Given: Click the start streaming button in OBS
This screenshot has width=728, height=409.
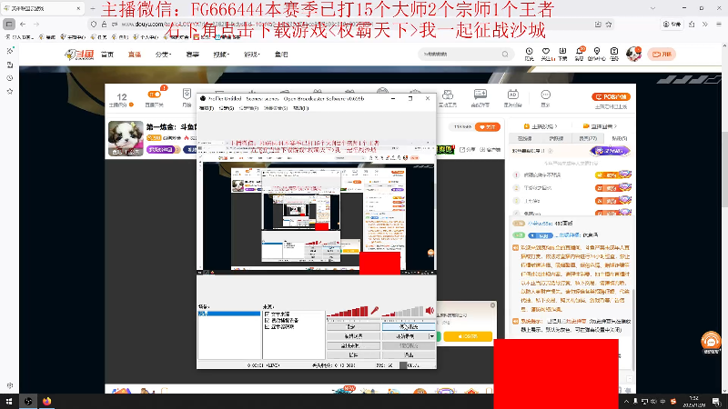Looking at the screenshot, I should point(409,327).
